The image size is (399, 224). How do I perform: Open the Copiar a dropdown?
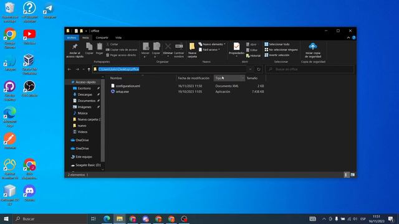coord(156,50)
